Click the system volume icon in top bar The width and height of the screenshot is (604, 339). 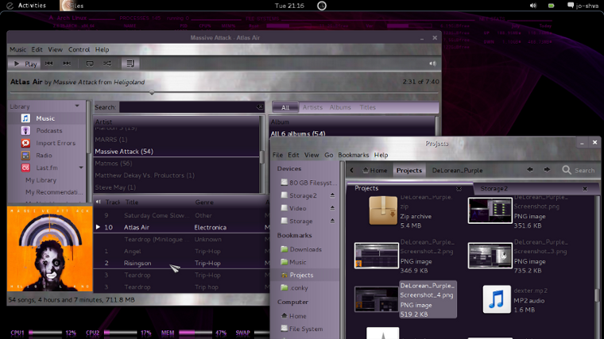pos(533,6)
